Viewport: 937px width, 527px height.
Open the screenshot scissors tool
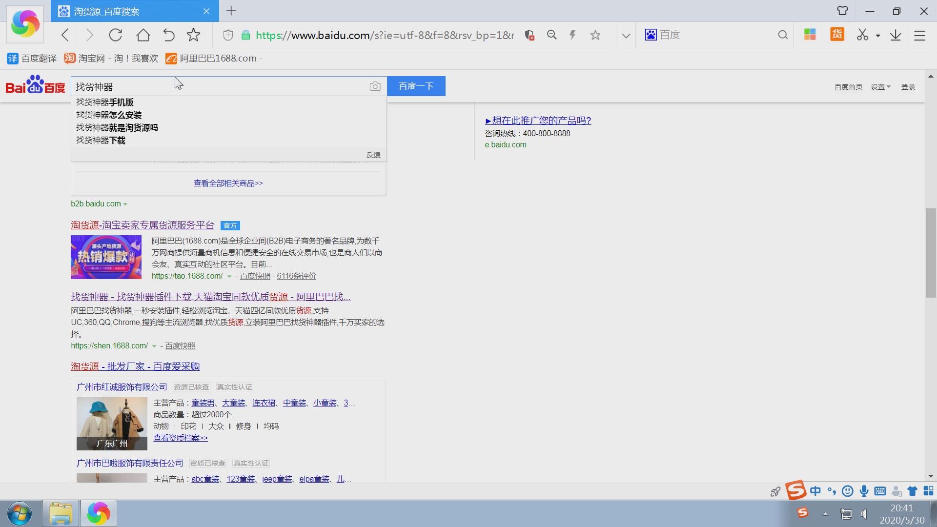click(862, 35)
